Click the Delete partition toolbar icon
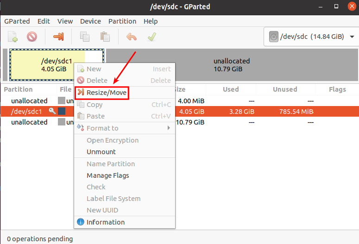Screen dimensions: 359x244 tap(32, 37)
